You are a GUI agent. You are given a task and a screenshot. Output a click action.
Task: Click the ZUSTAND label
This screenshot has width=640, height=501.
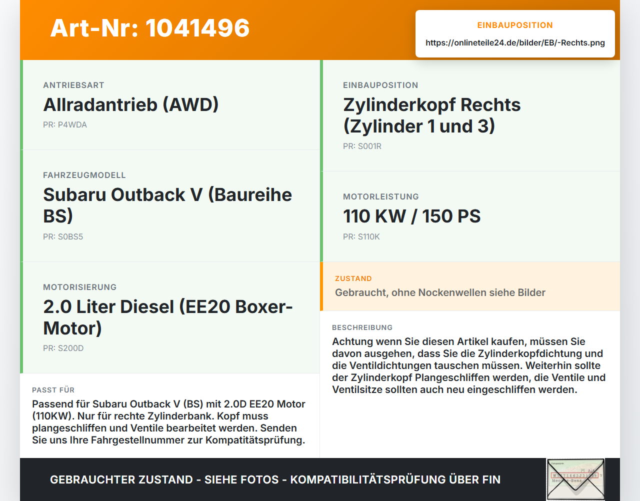(353, 278)
